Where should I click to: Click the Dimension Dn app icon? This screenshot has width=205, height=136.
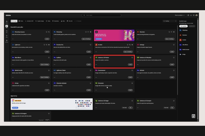coord(96,83)
